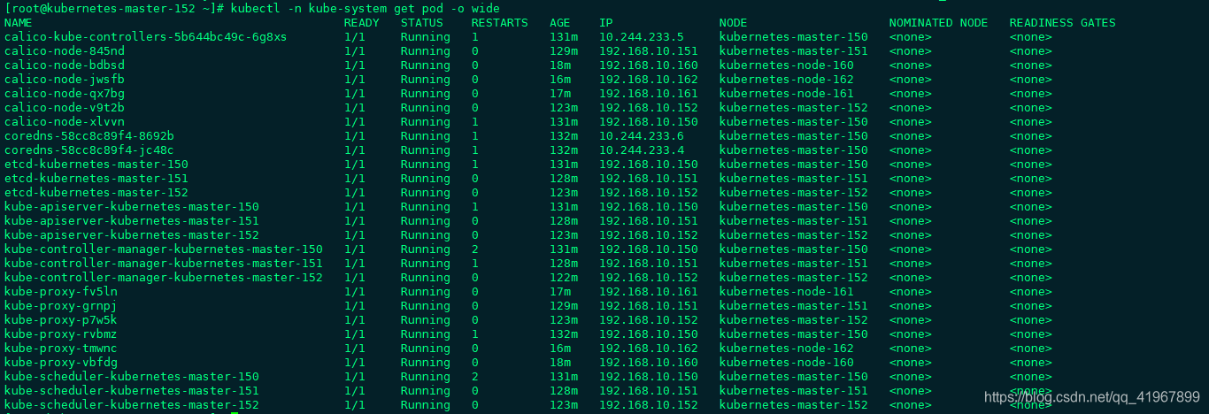Click the STATUS column header
The width and height of the screenshot is (1209, 414).
coord(422,22)
